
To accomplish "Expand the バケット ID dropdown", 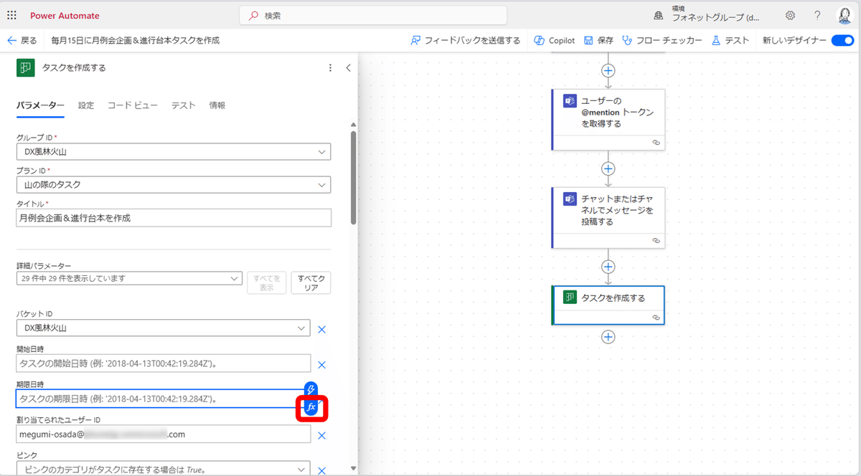I will click(x=301, y=328).
